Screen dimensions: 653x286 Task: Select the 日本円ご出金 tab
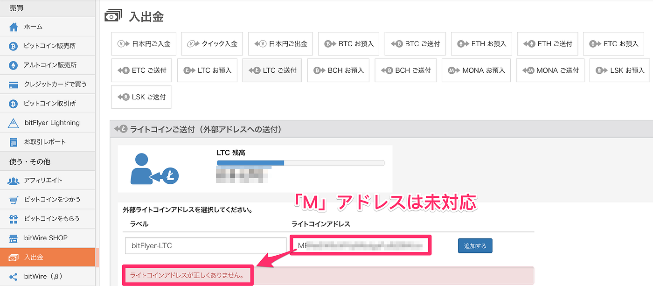click(x=281, y=44)
